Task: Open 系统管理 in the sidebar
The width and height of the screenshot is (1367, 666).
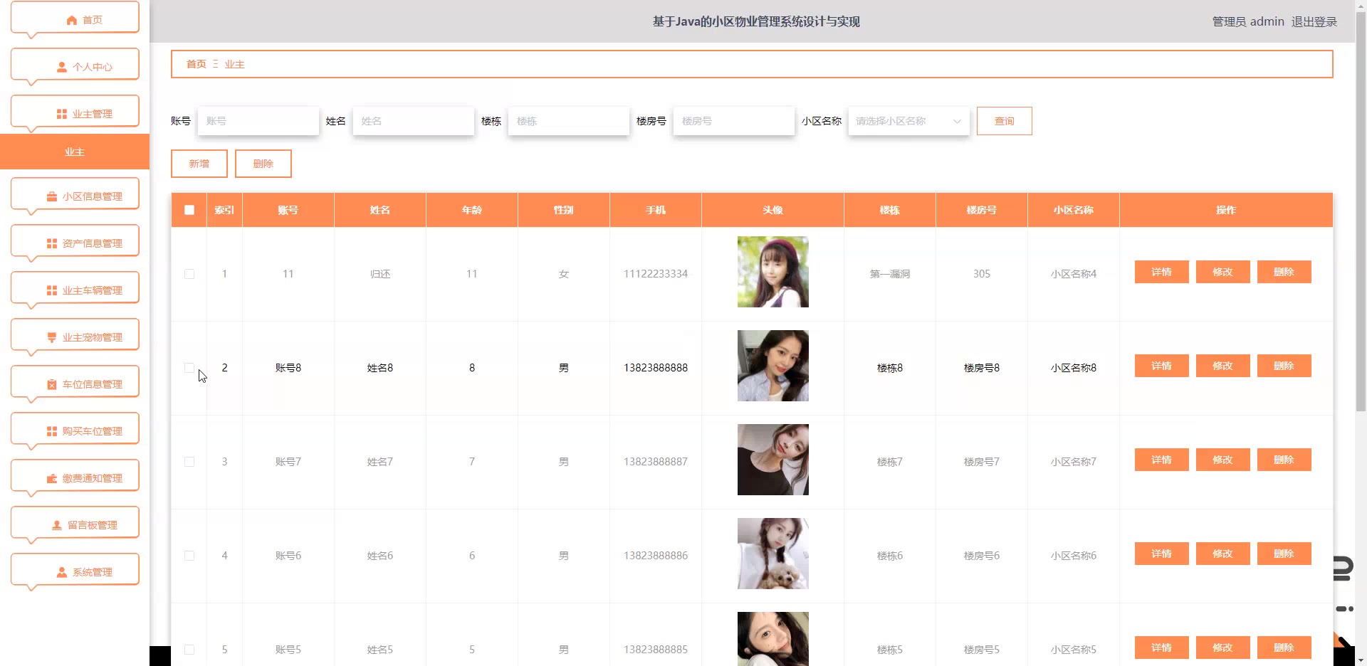Action: (x=75, y=572)
